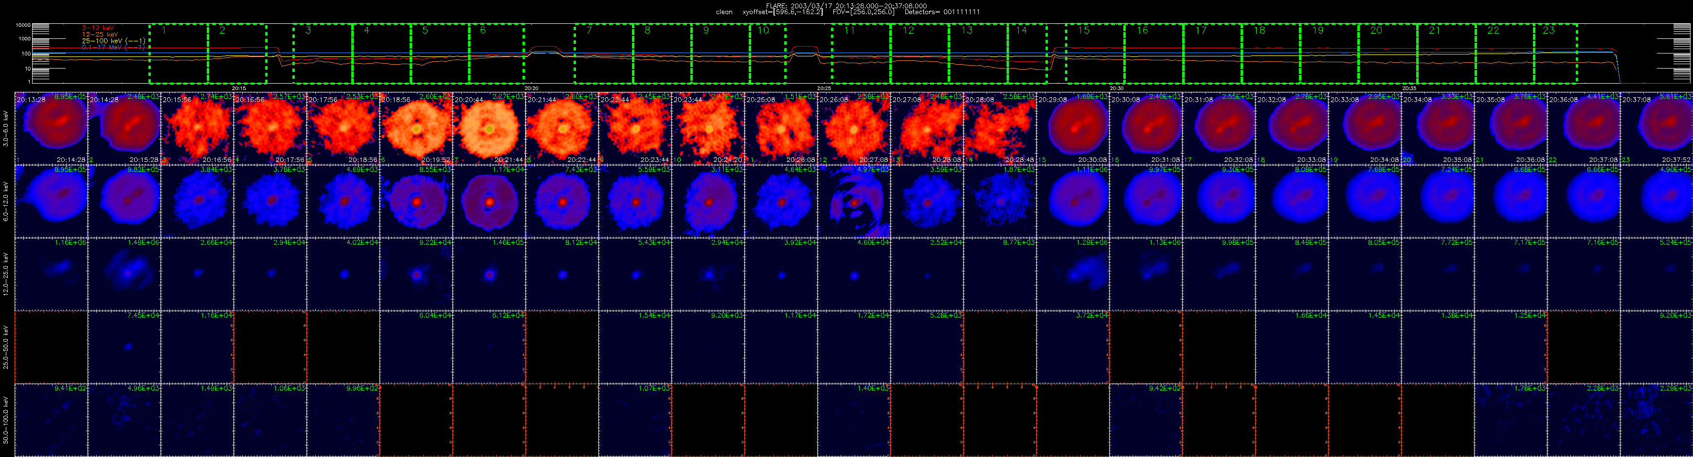Image resolution: width=1693 pixels, height=457 pixels.
Task: Select the 50.0-100.0 keV image with peak 9.41E+02
Action: click(51, 420)
